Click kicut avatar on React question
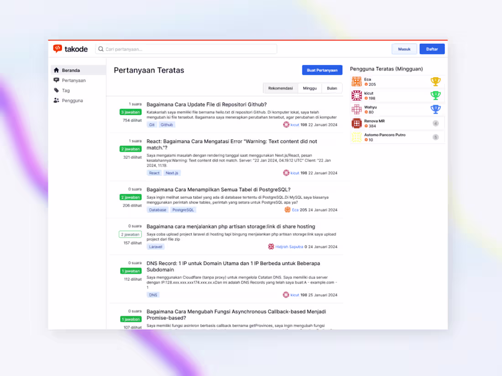 point(286,173)
